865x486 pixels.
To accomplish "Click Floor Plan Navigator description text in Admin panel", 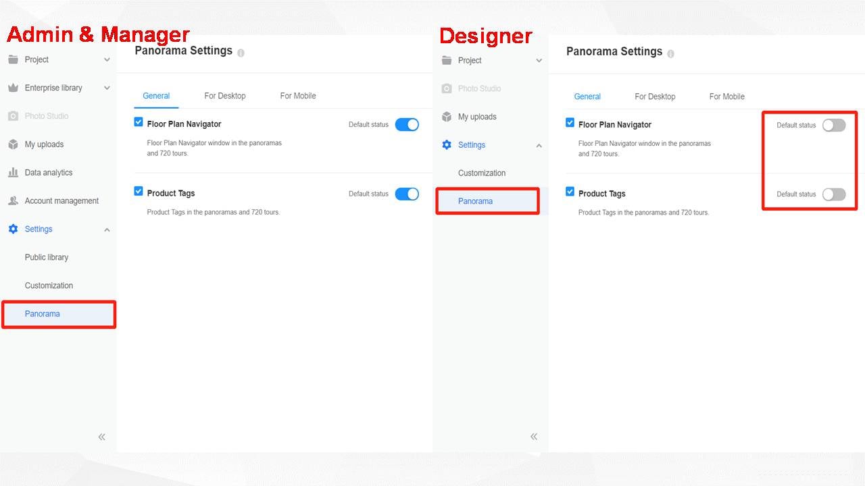I will pyautogui.click(x=214, y=148).
